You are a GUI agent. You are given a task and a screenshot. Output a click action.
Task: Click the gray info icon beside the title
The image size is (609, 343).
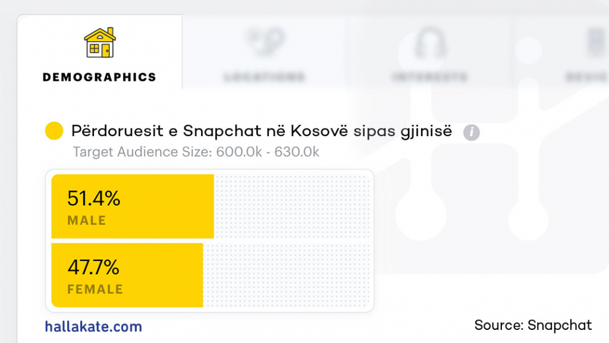coord(472,132)
